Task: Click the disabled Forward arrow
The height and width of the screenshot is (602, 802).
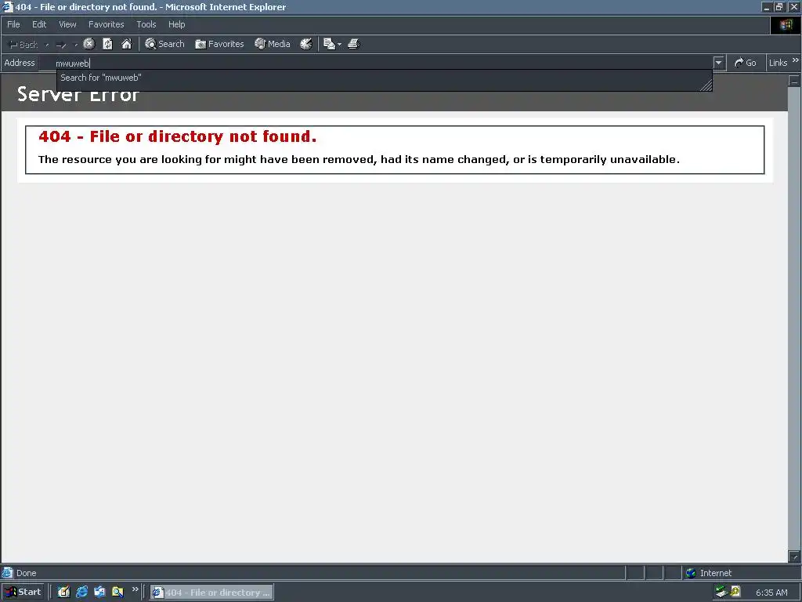Action: (x=61, y=45)
